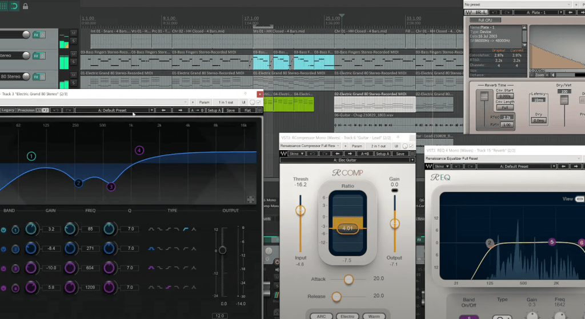Select band 3 node on the EQ graph
The image size is (585, 319).
pos(111,187)
